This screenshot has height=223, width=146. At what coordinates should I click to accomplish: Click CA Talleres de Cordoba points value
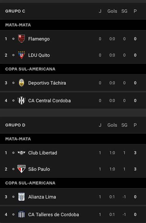click(x=135, y=214)
